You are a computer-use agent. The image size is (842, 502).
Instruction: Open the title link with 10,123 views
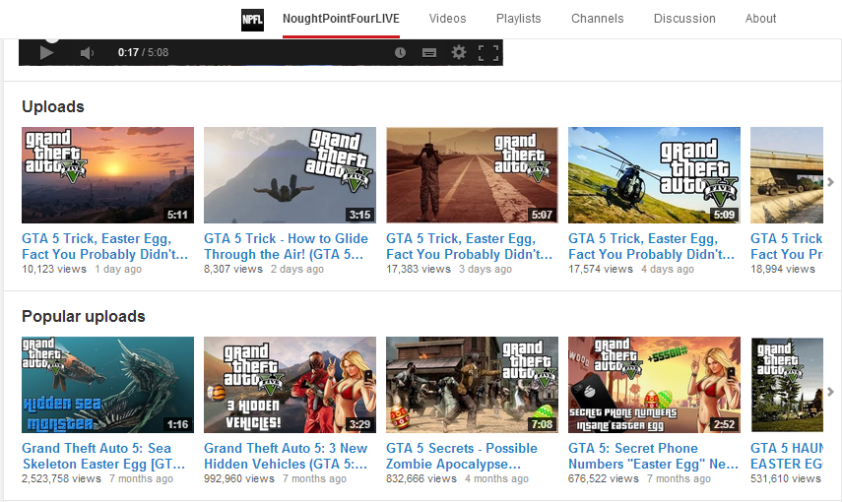104,246
